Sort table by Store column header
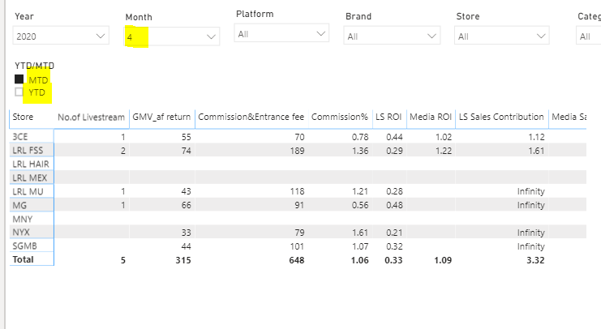Screen dimensions: 601x329 point(23,117)
